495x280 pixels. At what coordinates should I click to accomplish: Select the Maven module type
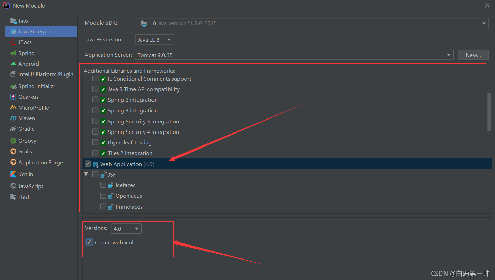(42, 118)
